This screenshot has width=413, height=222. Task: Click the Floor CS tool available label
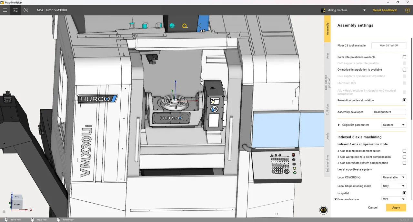pyautogui.click(x=352, y=45)
